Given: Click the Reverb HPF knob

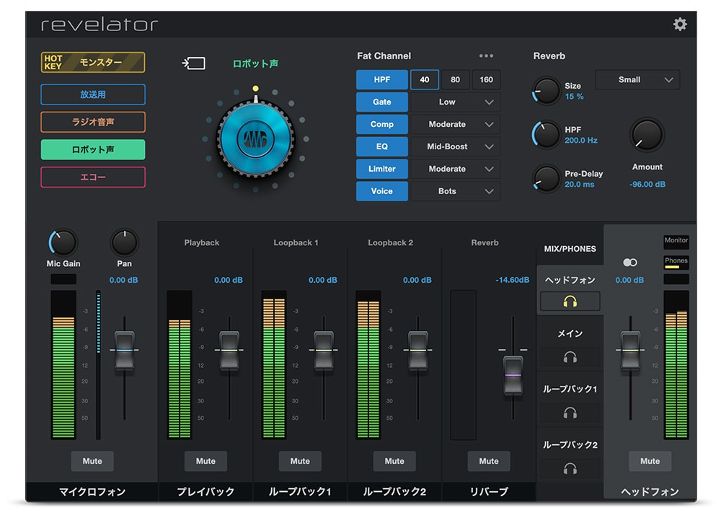Looking at the screenshot, I should (547, 135).
